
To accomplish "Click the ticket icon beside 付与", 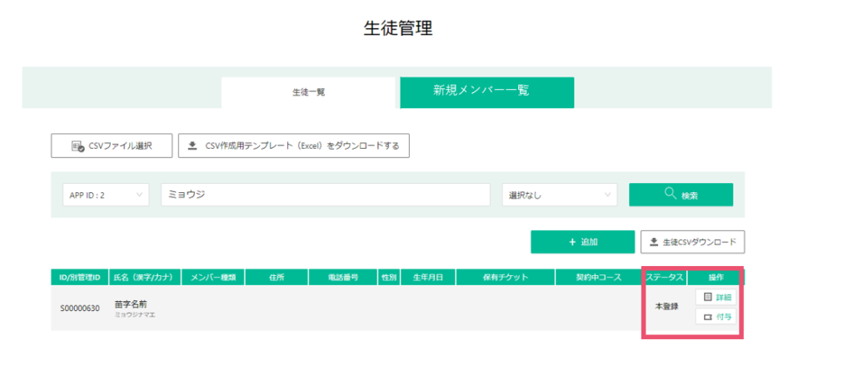I will click(x=708, y=317).
